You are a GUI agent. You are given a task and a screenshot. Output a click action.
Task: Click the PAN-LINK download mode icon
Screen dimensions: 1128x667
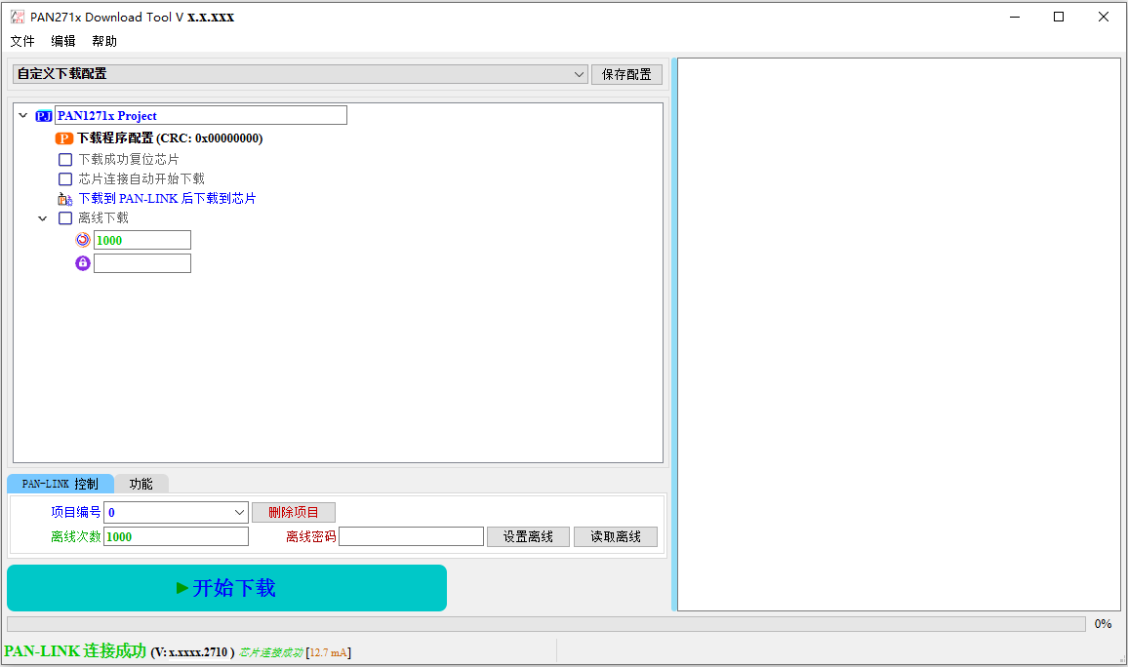65,199
